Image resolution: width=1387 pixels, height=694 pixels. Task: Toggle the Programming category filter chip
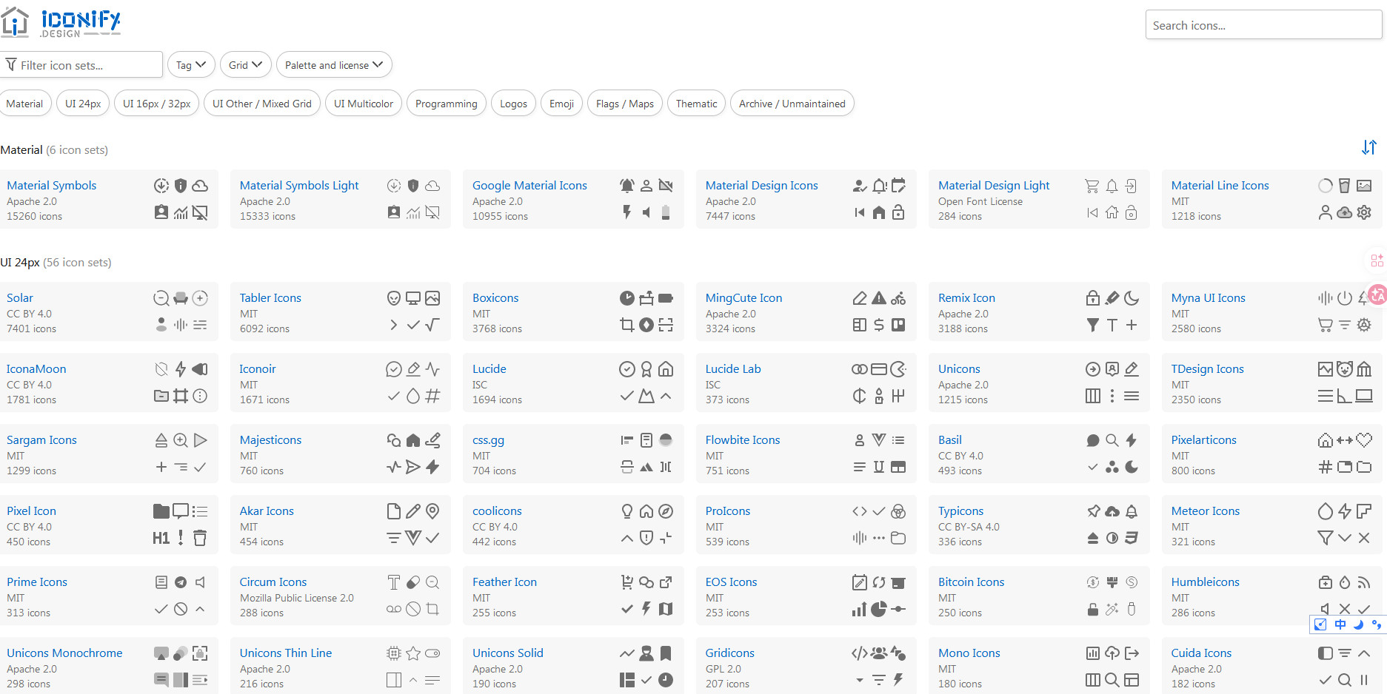[446, 104]
